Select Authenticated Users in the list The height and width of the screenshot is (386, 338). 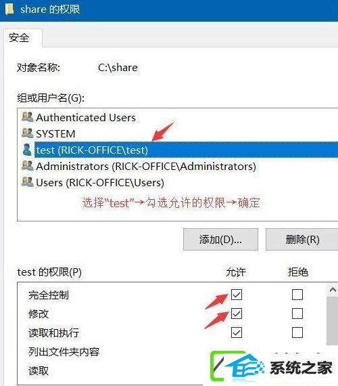[x=86, y=117]
